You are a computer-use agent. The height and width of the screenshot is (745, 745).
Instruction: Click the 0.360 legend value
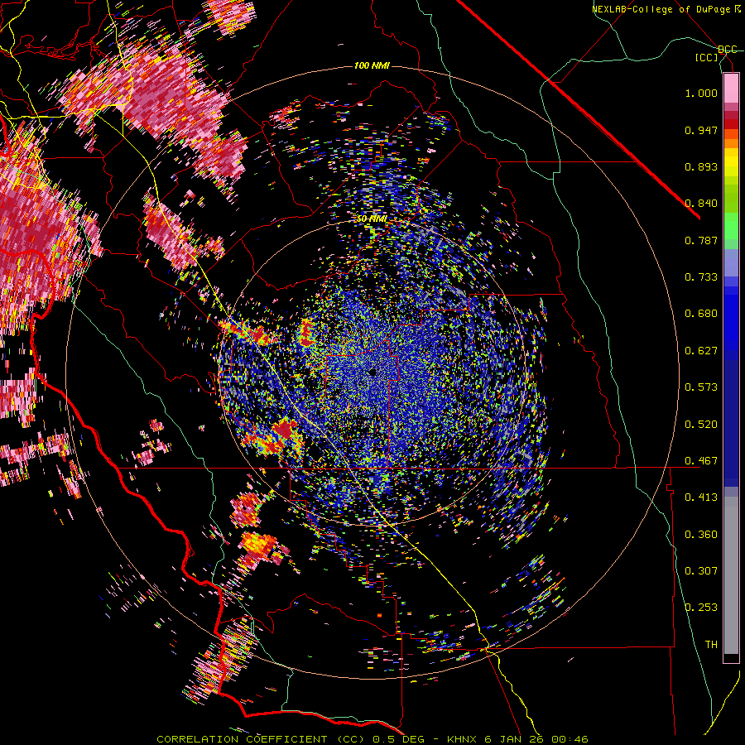point(701,535)
